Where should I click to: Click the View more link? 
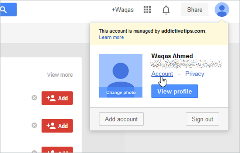(x=60, y=75)
